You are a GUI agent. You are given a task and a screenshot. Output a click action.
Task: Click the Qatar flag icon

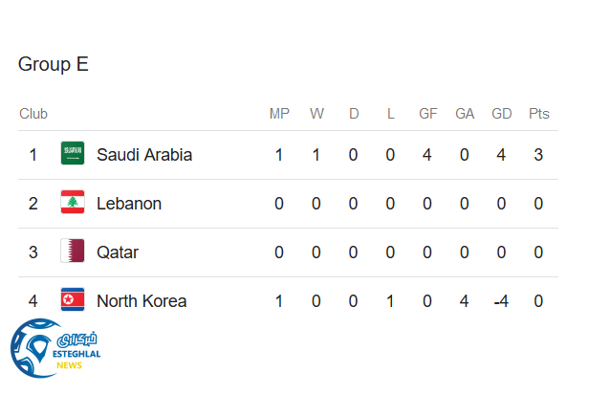point(73,252)
